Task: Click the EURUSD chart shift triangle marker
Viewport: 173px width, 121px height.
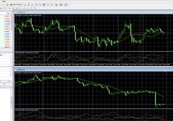Action: pyautogui.click(x=165, y=72)
